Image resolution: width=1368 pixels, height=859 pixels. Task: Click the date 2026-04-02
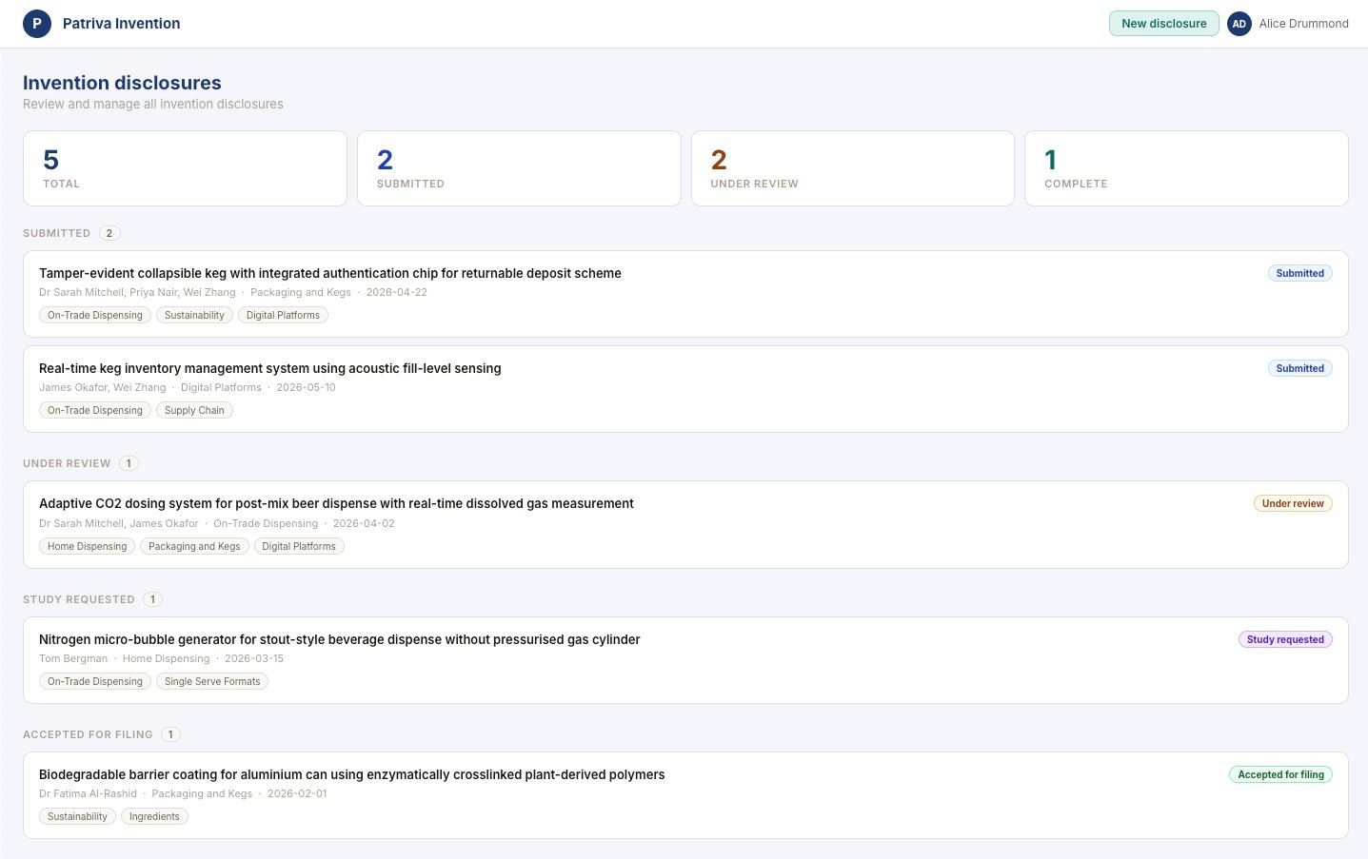364,523
